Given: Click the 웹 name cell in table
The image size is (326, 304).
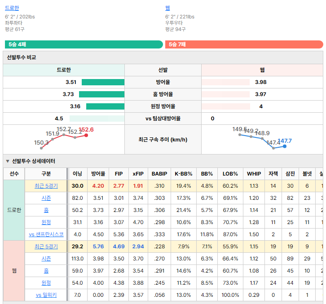Looking at the screenshot, I should [x=14, y=270].
